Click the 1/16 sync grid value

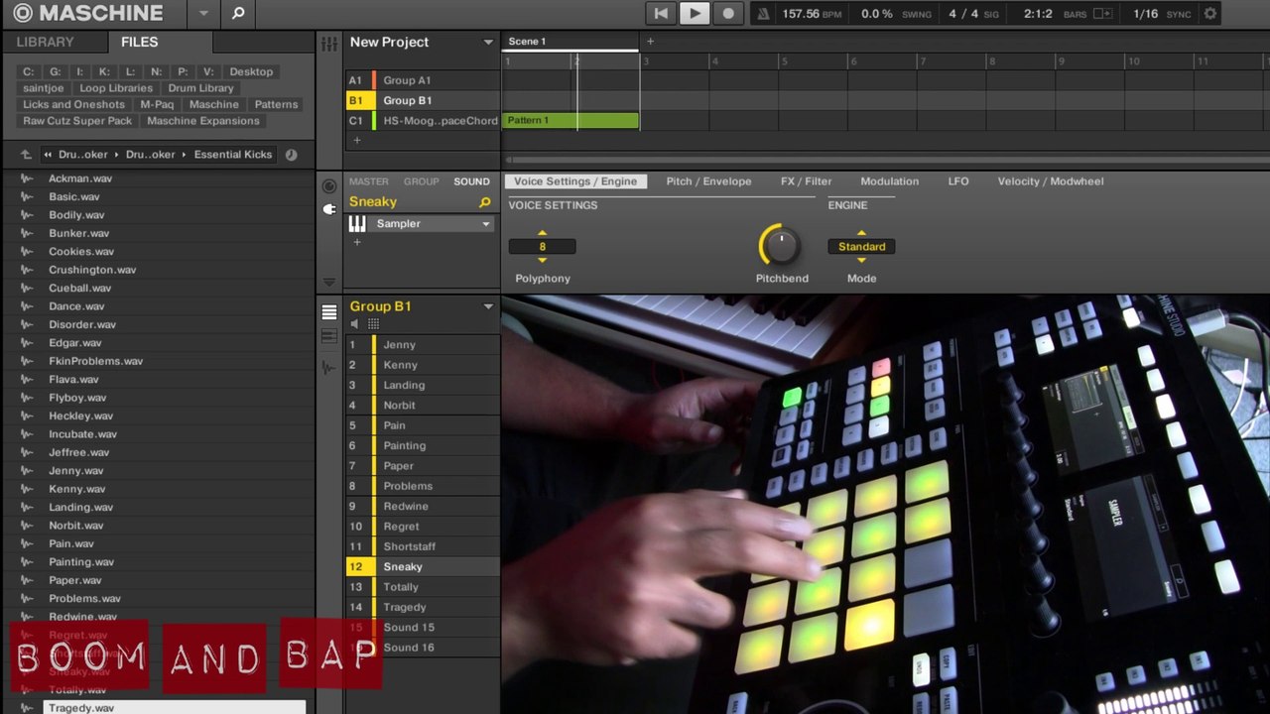pyautogui.click(x=1145, y=14)
